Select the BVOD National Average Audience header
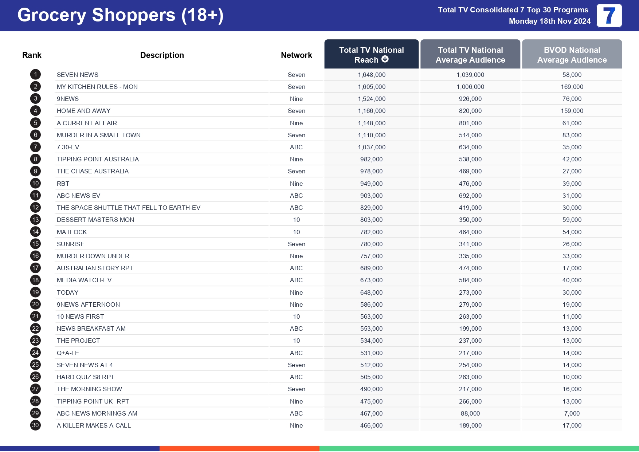This screenshot has height=452, width=639. [572, 55]
